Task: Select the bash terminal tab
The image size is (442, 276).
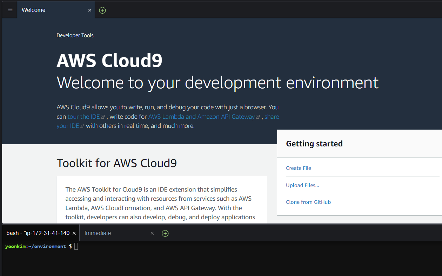Action: coord(41,233)
